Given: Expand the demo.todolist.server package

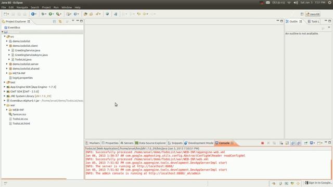Looking at the screenshot, I should (x=7, y=64).
